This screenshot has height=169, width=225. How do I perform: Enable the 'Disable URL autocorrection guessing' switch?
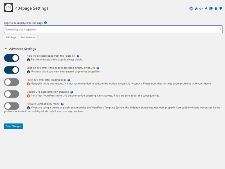(12, 94)
